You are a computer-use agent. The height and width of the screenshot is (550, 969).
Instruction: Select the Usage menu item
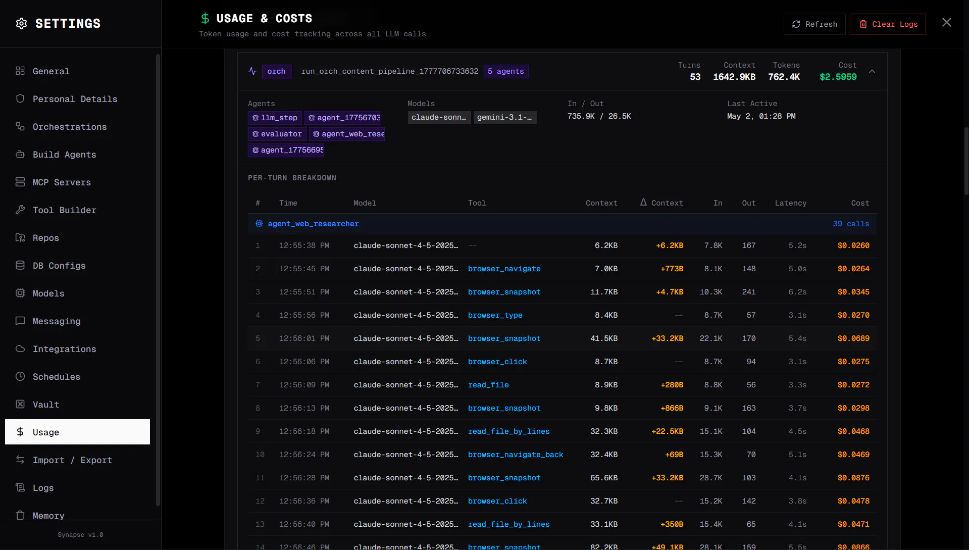coord(77,432)
